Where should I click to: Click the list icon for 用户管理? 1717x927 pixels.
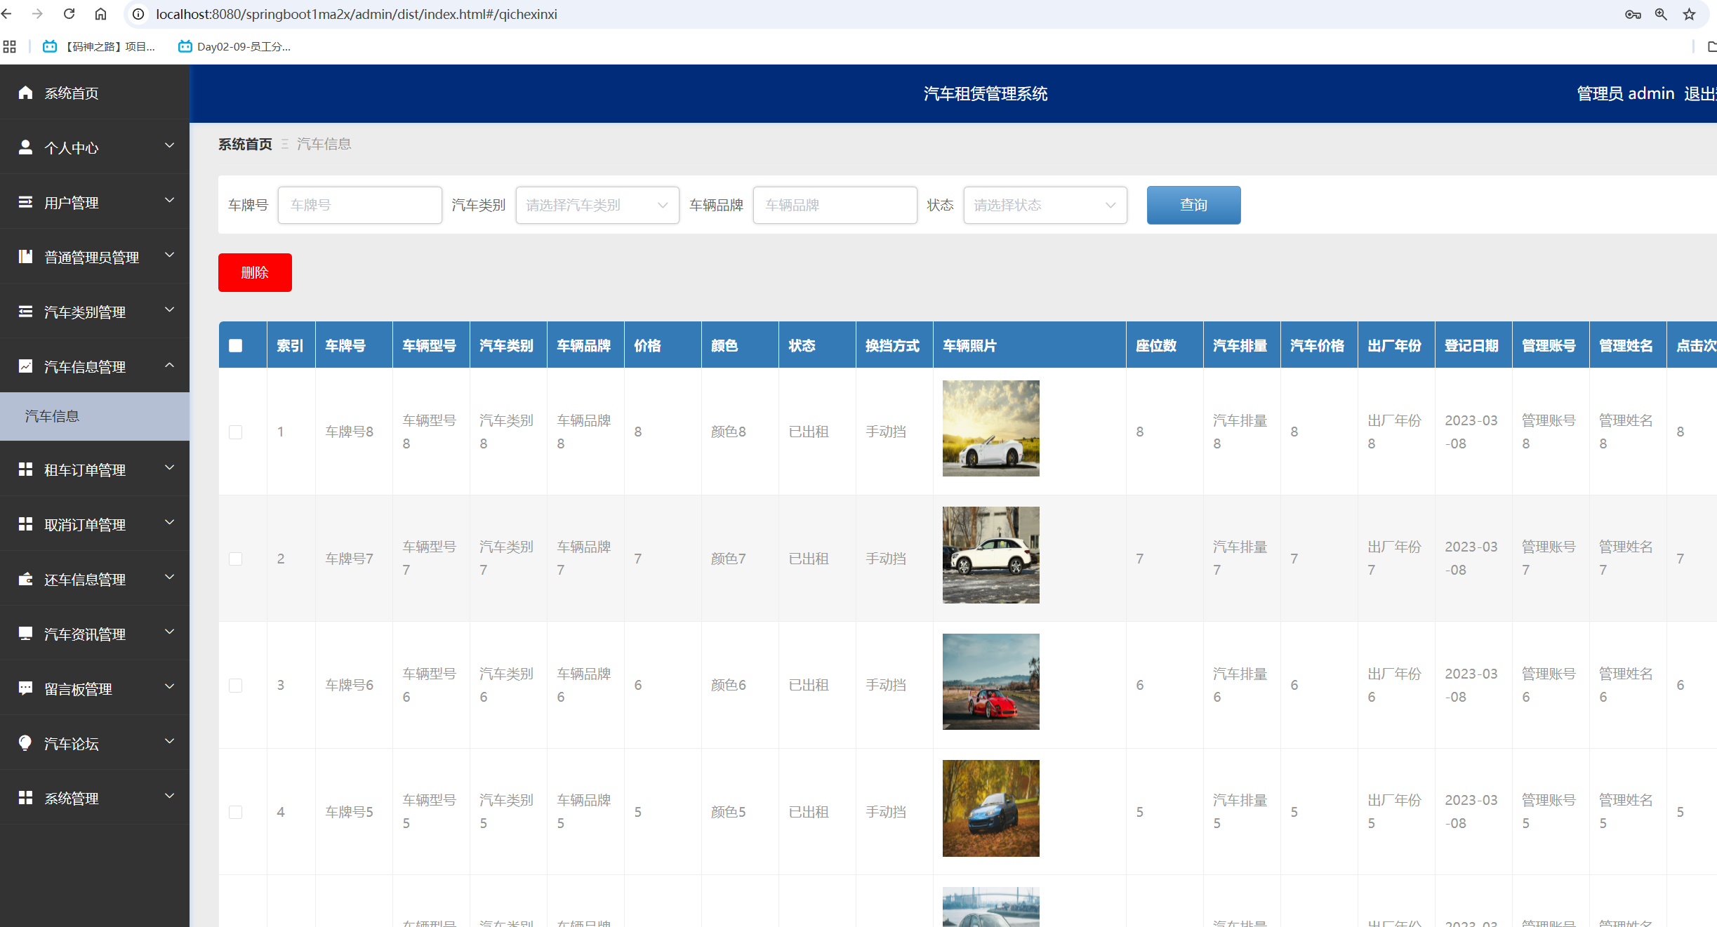click(25, 202)
